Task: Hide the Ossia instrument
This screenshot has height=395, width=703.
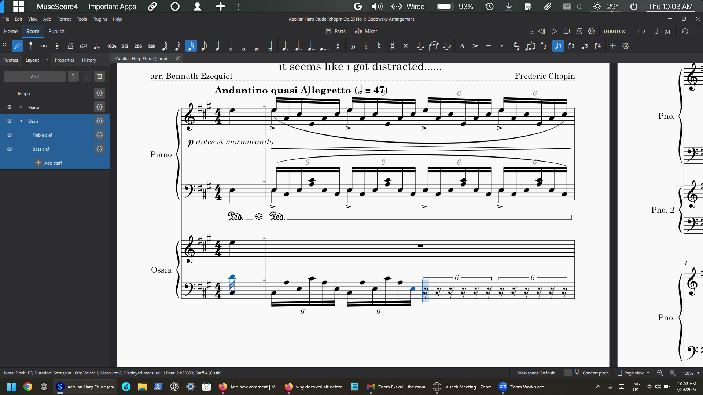Action: (10, 121)
